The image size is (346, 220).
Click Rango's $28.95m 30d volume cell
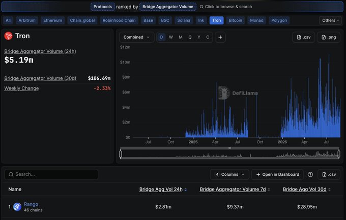[x=307, y=207]
